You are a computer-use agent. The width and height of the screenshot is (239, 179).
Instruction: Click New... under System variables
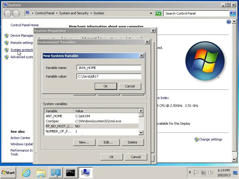pyautogui.click(x=84, y=142)
